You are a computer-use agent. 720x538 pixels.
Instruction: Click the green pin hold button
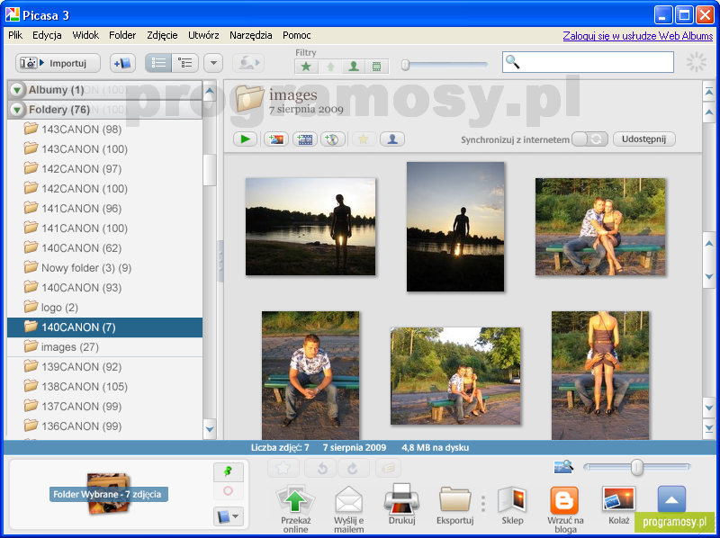click(229, 472)
